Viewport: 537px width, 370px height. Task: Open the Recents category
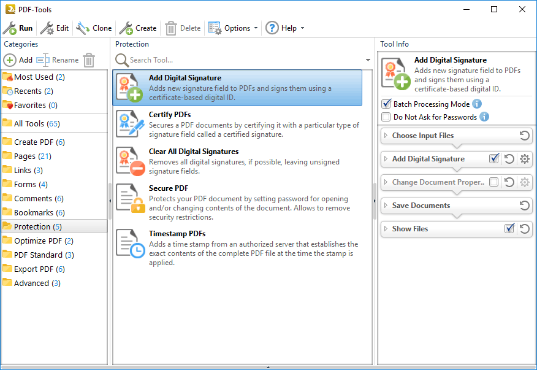[54, 91]
